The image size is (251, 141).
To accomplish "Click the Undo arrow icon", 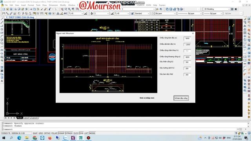I will [50, 9].
